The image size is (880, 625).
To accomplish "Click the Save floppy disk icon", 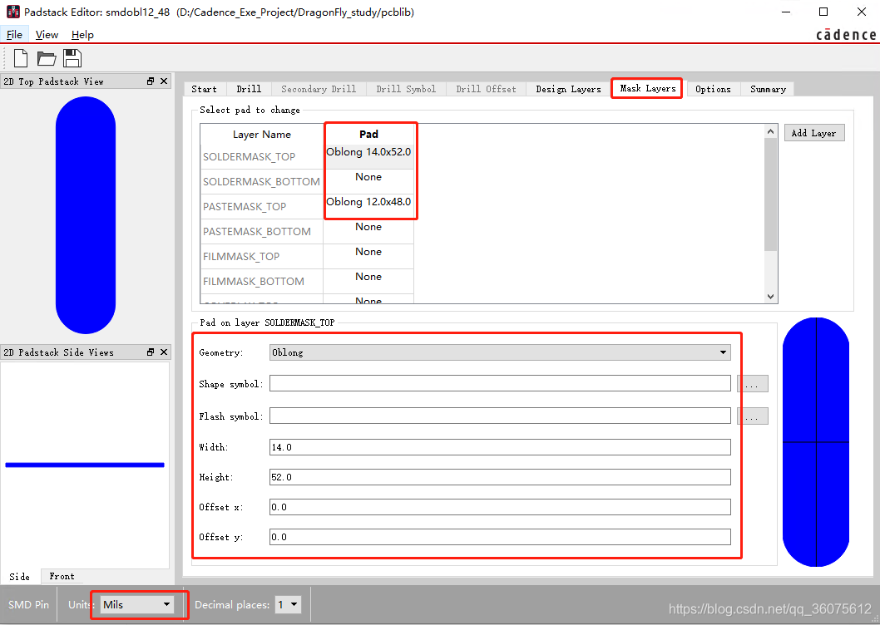I will [x=72, y=58].
